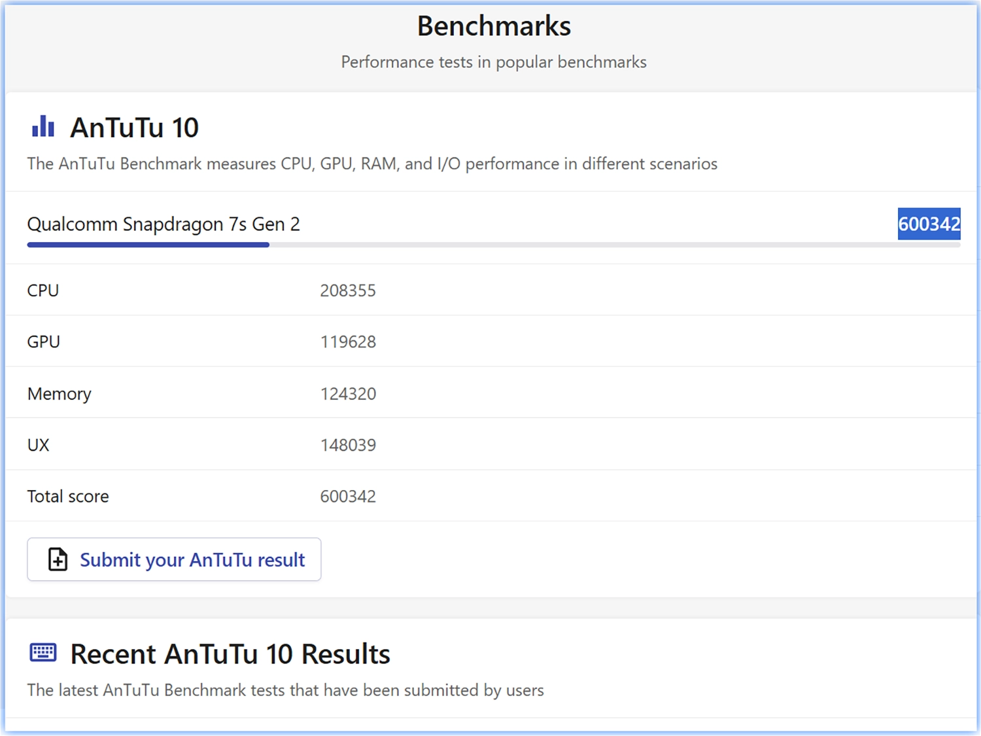Click the keyboard icon beside Recent AnTuTu 10 Results

[x=43, y=652]
